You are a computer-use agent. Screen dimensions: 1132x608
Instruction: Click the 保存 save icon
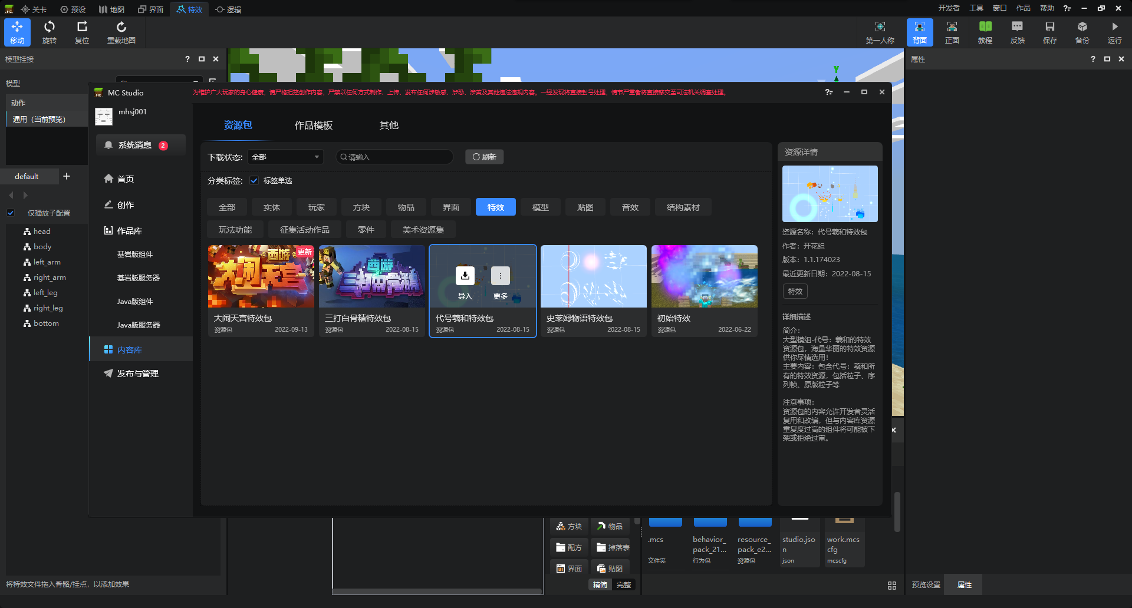1050,32
